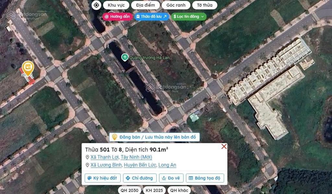Open the Hướng dẫn guide

coord(117,16)
